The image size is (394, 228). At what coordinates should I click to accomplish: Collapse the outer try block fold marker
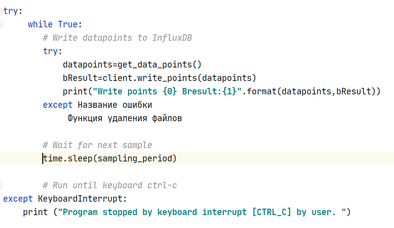pyautogui.click(x=1, y=10)
